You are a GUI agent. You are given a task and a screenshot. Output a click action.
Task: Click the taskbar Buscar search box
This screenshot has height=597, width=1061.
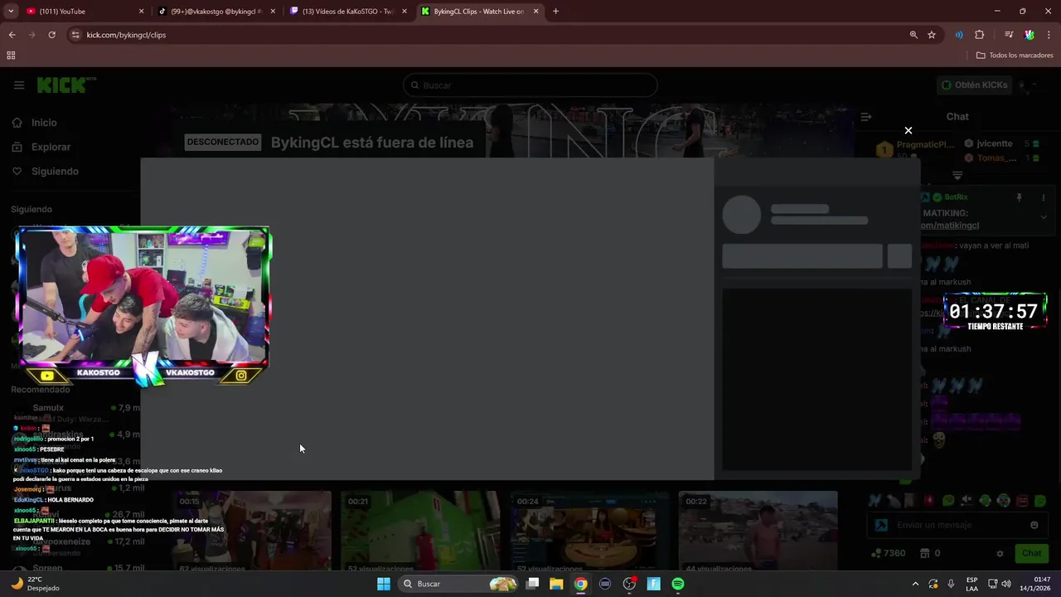click(458, 584)
